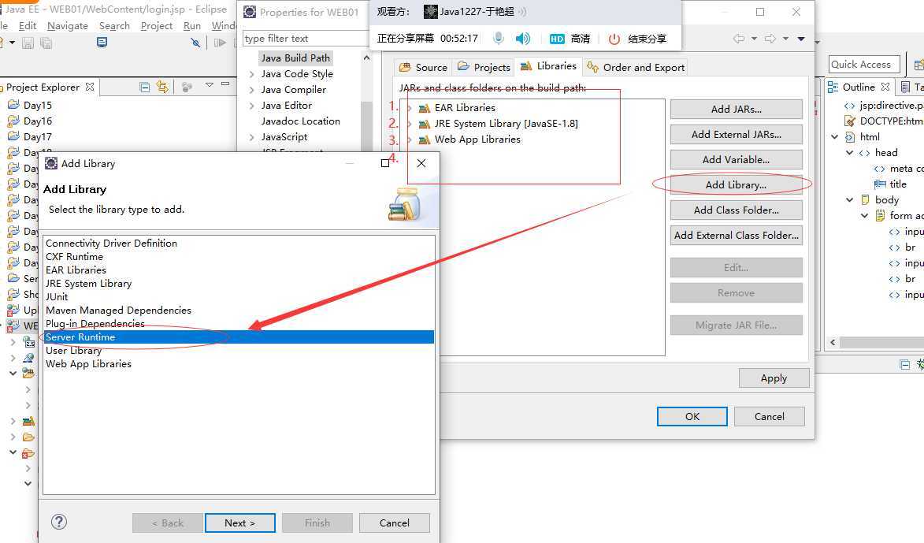Choose Connectivity Driver Definition library type
The image size is (924, 543).
(111, 243)
